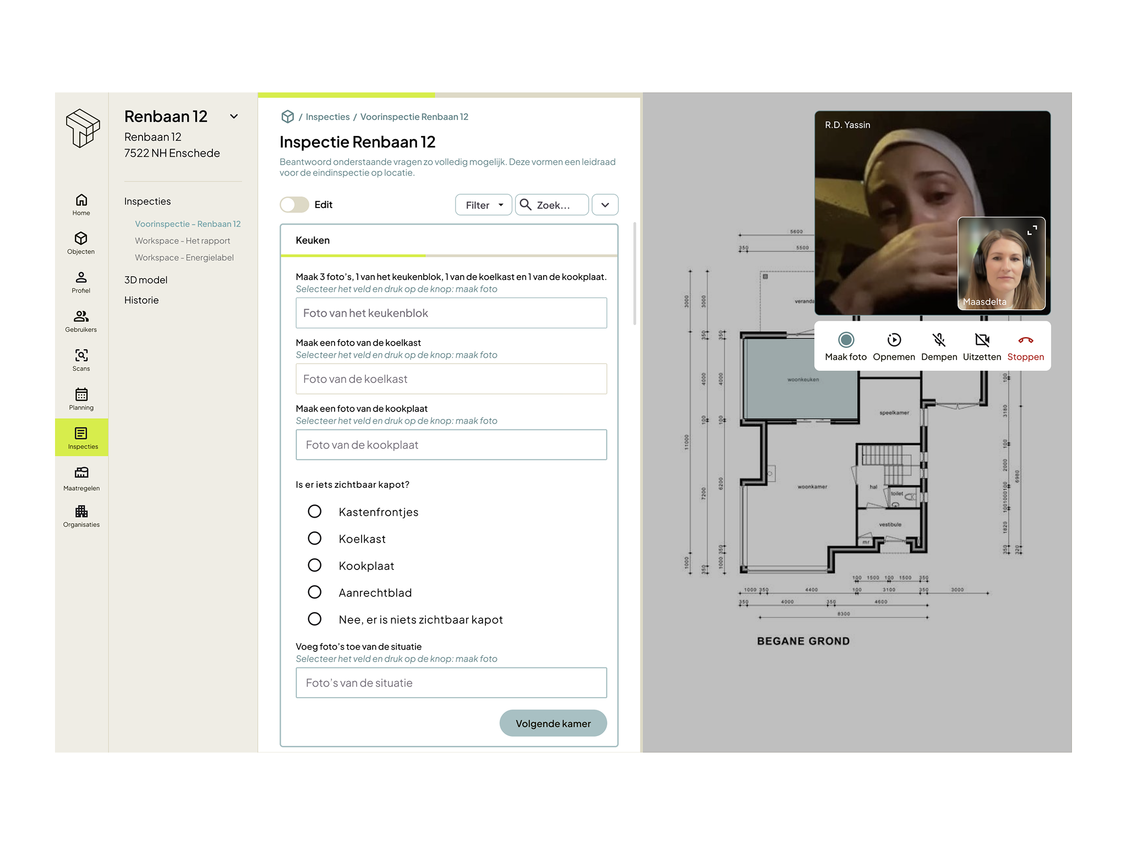Start recording with Opnemen icon
The height and width of the screenshot is (845, 1127).
tap(894, 340)
